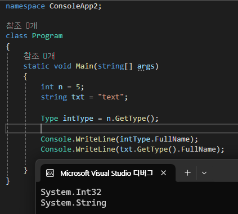Click 'namespace' keyword in first line
This screenshot has height=214, width=238.
click(25, 6)
